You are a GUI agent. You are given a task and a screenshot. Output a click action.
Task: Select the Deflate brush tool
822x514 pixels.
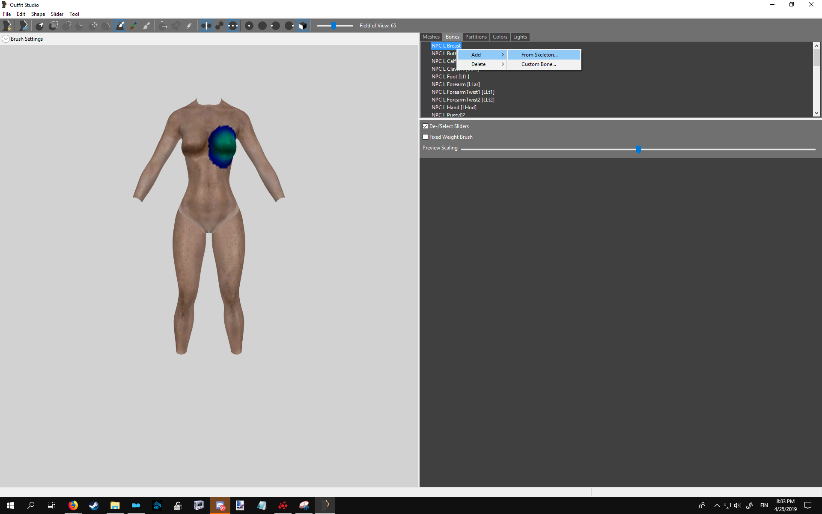coord(80,26)
